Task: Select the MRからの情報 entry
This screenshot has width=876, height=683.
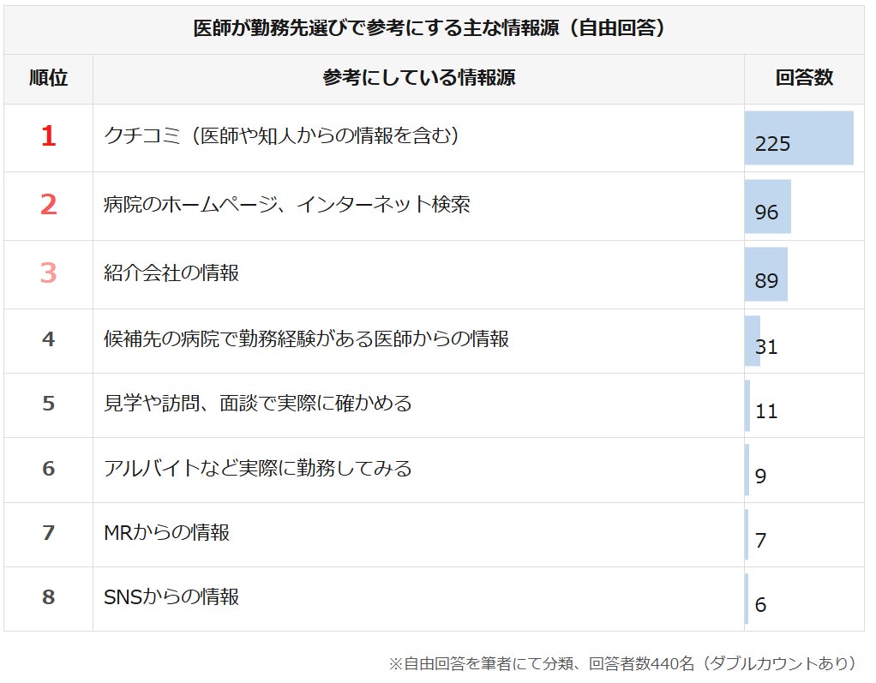Action: point(166,532)
